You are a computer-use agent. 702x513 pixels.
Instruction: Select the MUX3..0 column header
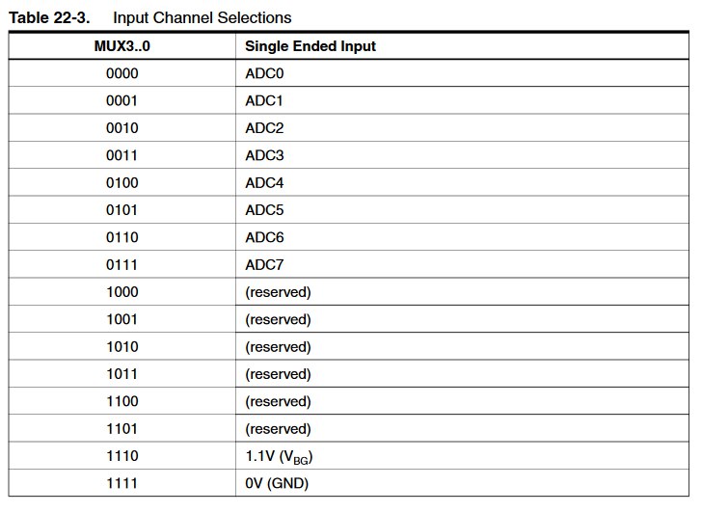point(122,45)
